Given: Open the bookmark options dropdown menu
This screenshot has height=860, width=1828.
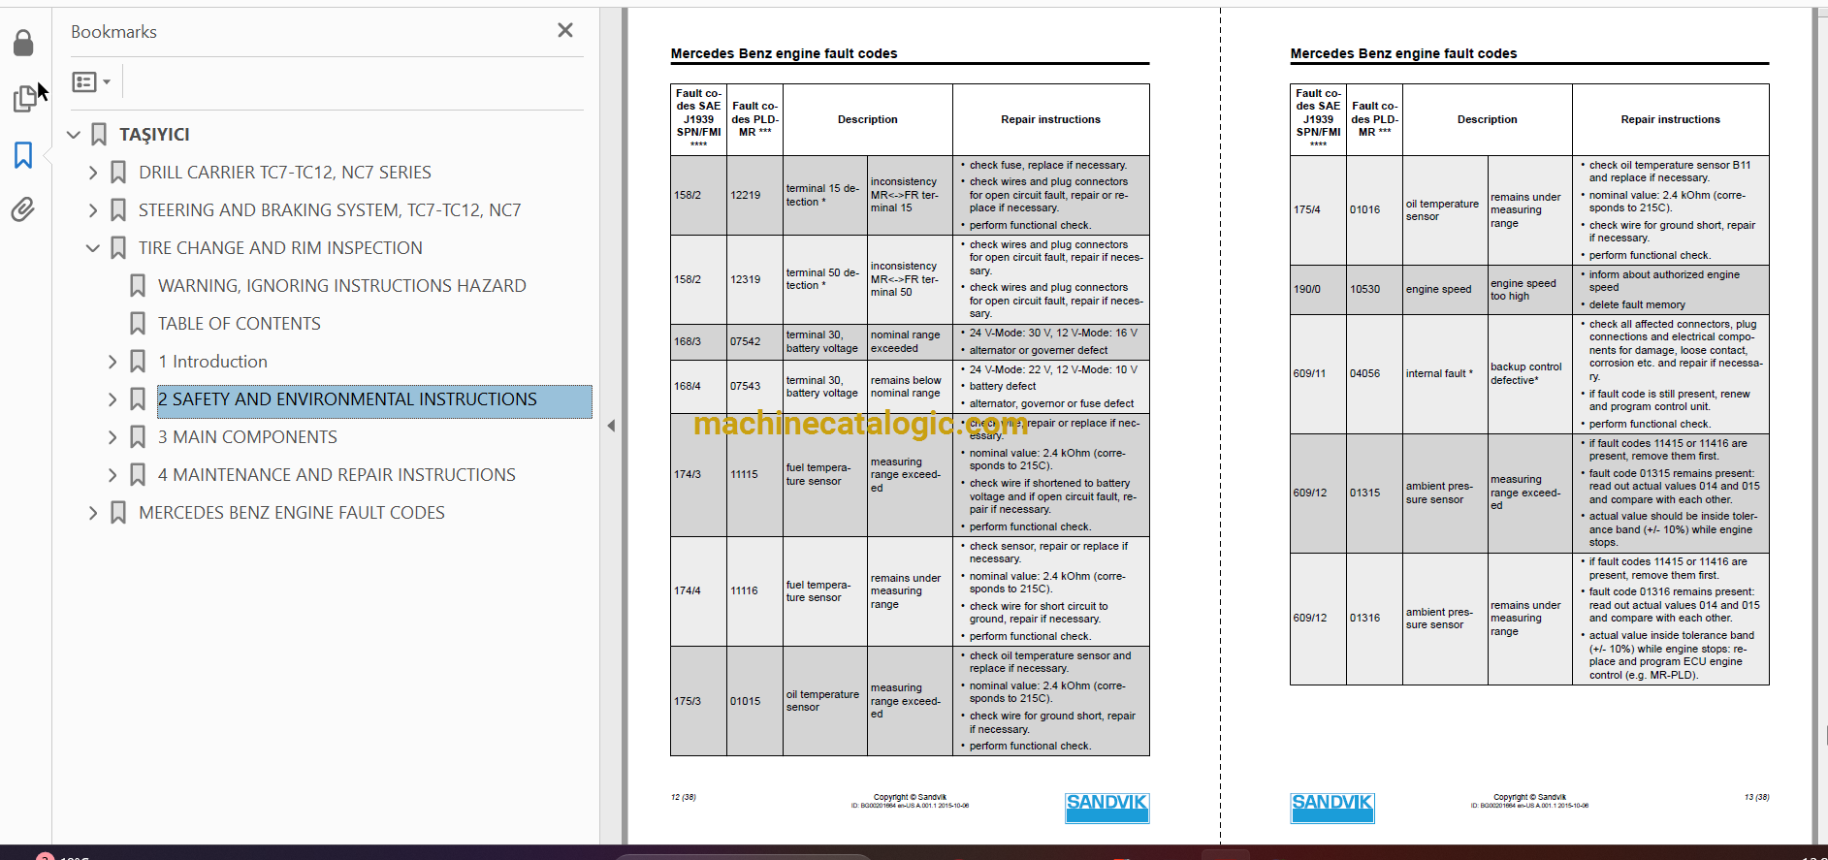Looking at the screenshot, I should 92,82.
